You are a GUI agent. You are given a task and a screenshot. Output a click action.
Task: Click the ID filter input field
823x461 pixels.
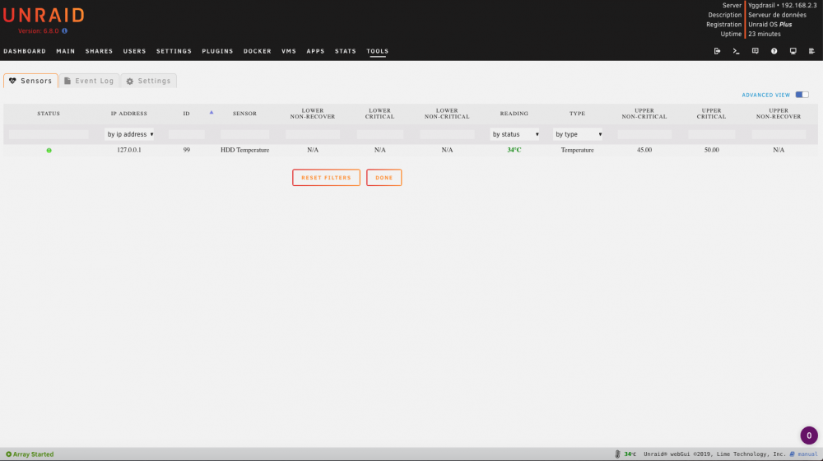186,134
